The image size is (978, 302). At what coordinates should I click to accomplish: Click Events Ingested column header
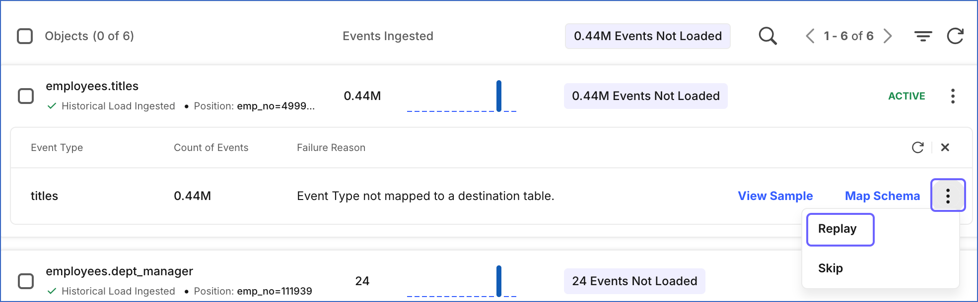tap(388, 36)
